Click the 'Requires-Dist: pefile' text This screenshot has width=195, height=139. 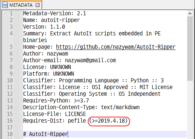point(55,121)
